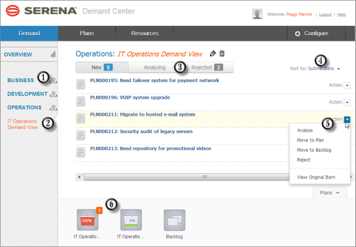Viewport: 356px width, 247px height.
Task: Switch to the Analyzing tab
Action: 154,68
